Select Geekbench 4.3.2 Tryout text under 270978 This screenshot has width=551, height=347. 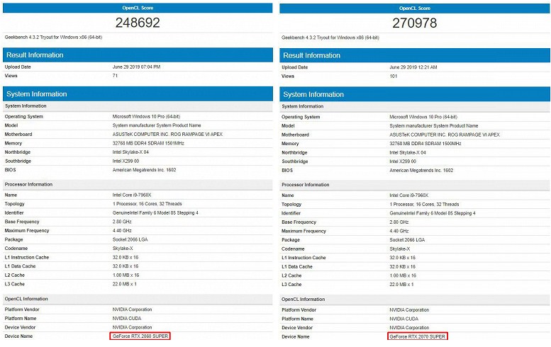pos(330,38)
